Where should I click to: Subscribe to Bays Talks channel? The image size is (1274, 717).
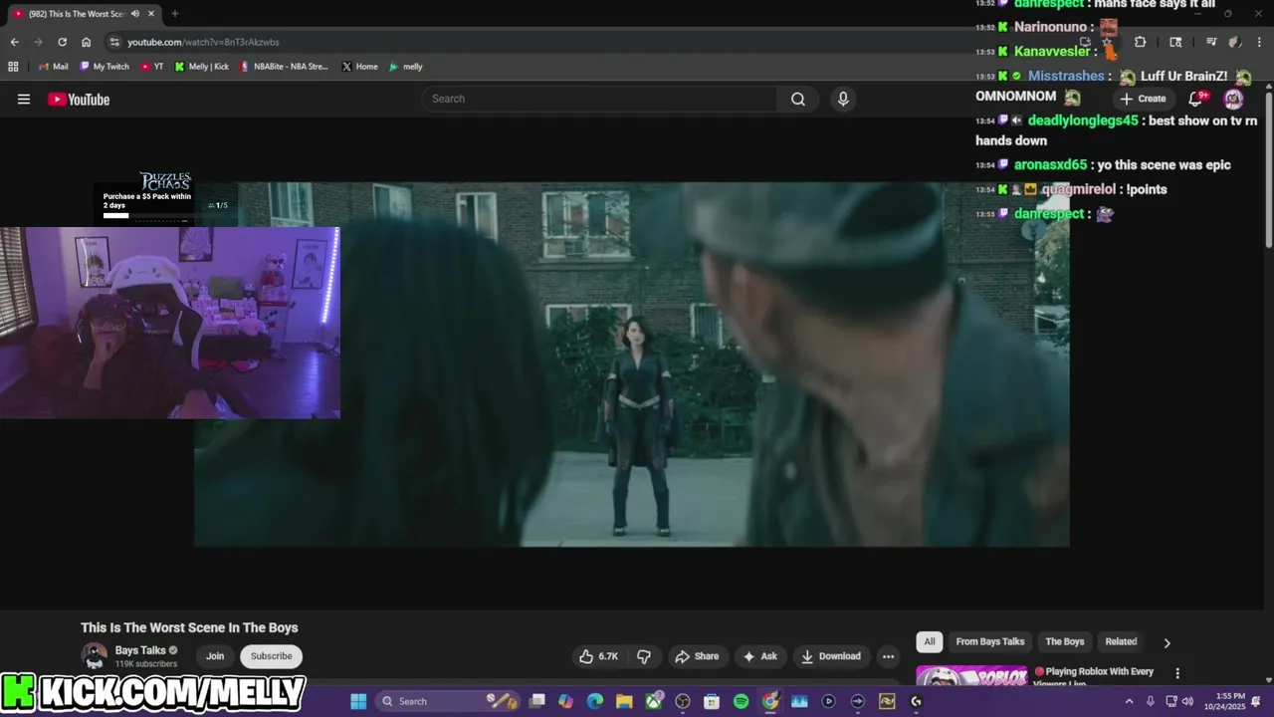271,656
